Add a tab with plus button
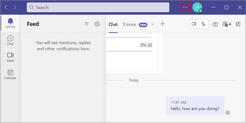 (163, 24)
